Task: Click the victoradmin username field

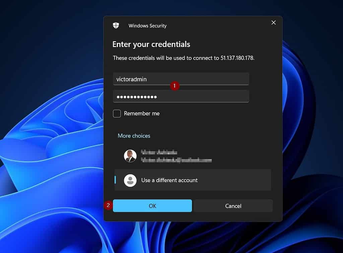Action: click(181, 79)
